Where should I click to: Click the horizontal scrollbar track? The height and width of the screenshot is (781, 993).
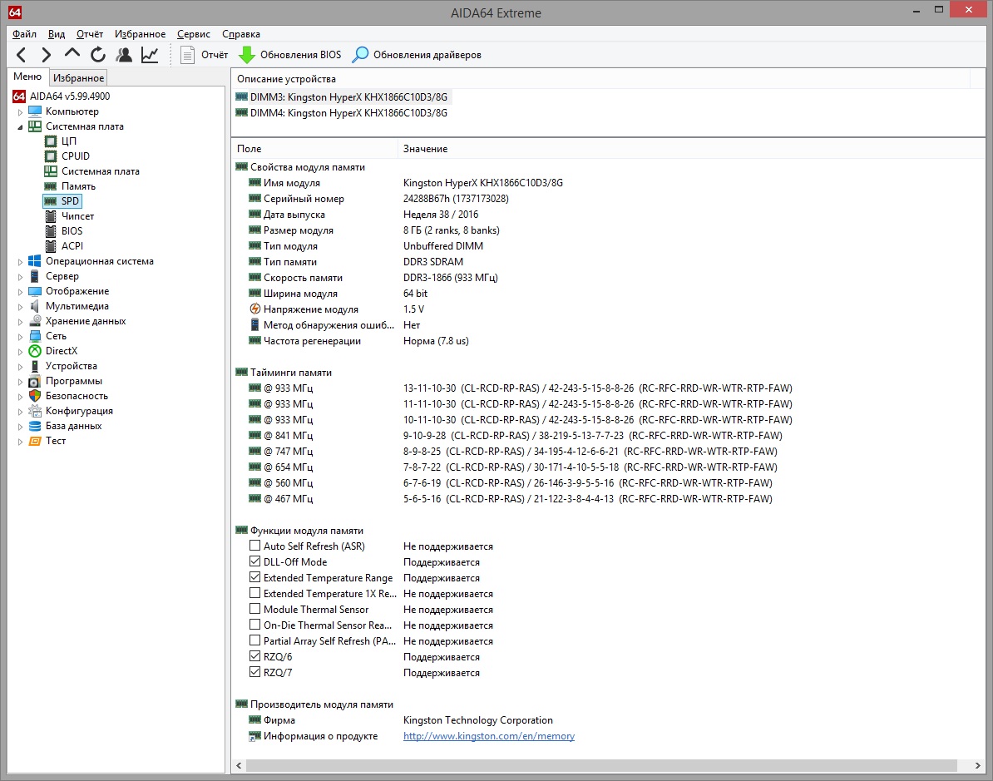pos(601,765)
